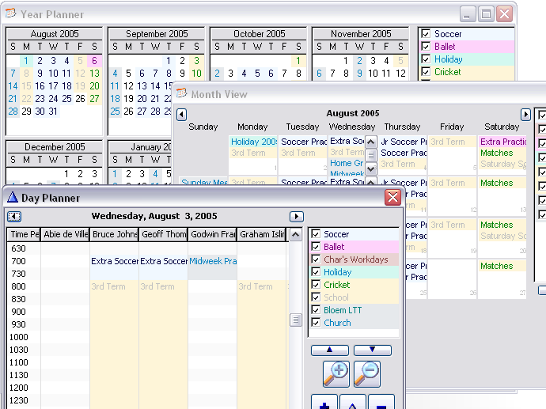This screenshot has width=546, height=409.
Task: Go to next day in Day Planner
Action: coord(297,217)
